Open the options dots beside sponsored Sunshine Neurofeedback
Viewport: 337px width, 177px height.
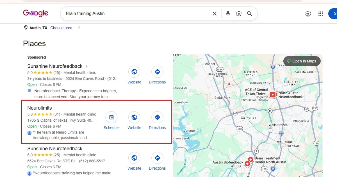[x=87, y=67]
